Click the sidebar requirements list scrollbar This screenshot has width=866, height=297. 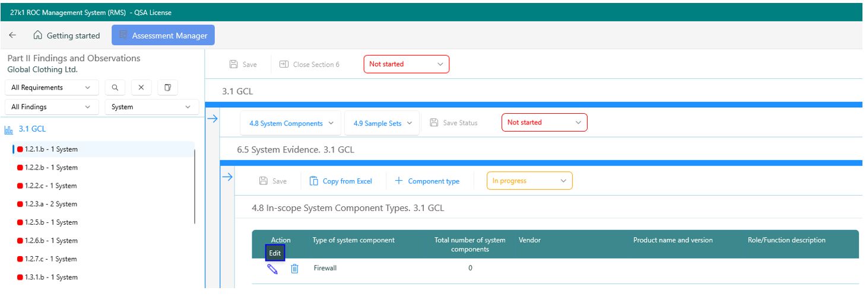195,187
